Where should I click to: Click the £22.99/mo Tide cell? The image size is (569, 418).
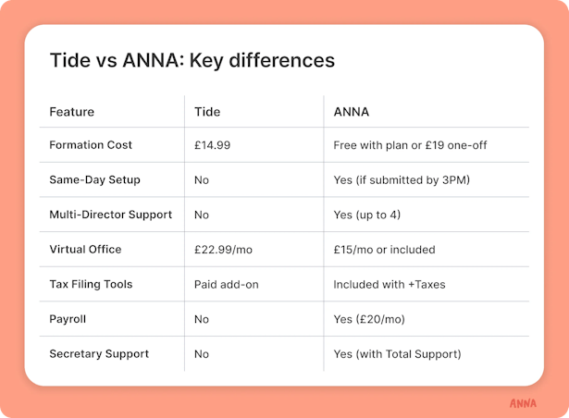[223, 250]
